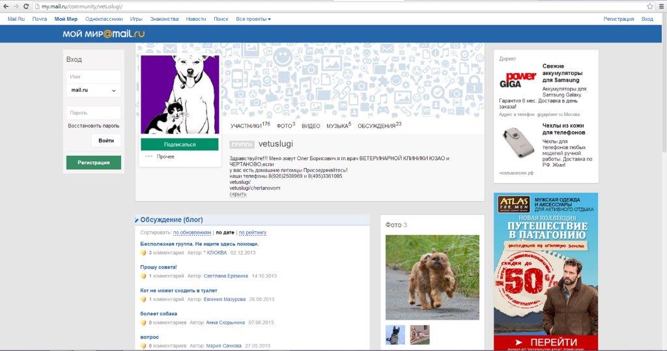The image size is (667, 351).
Task: Open post Бесполезная группа. Не ищите здесь помощи.
Action: pos(199,244)
